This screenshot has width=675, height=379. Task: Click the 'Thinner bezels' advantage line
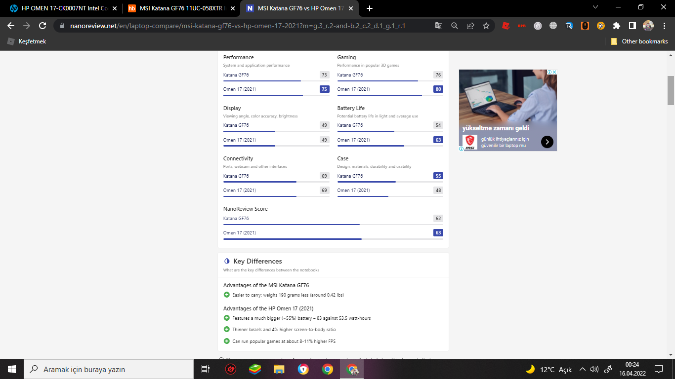284,330
